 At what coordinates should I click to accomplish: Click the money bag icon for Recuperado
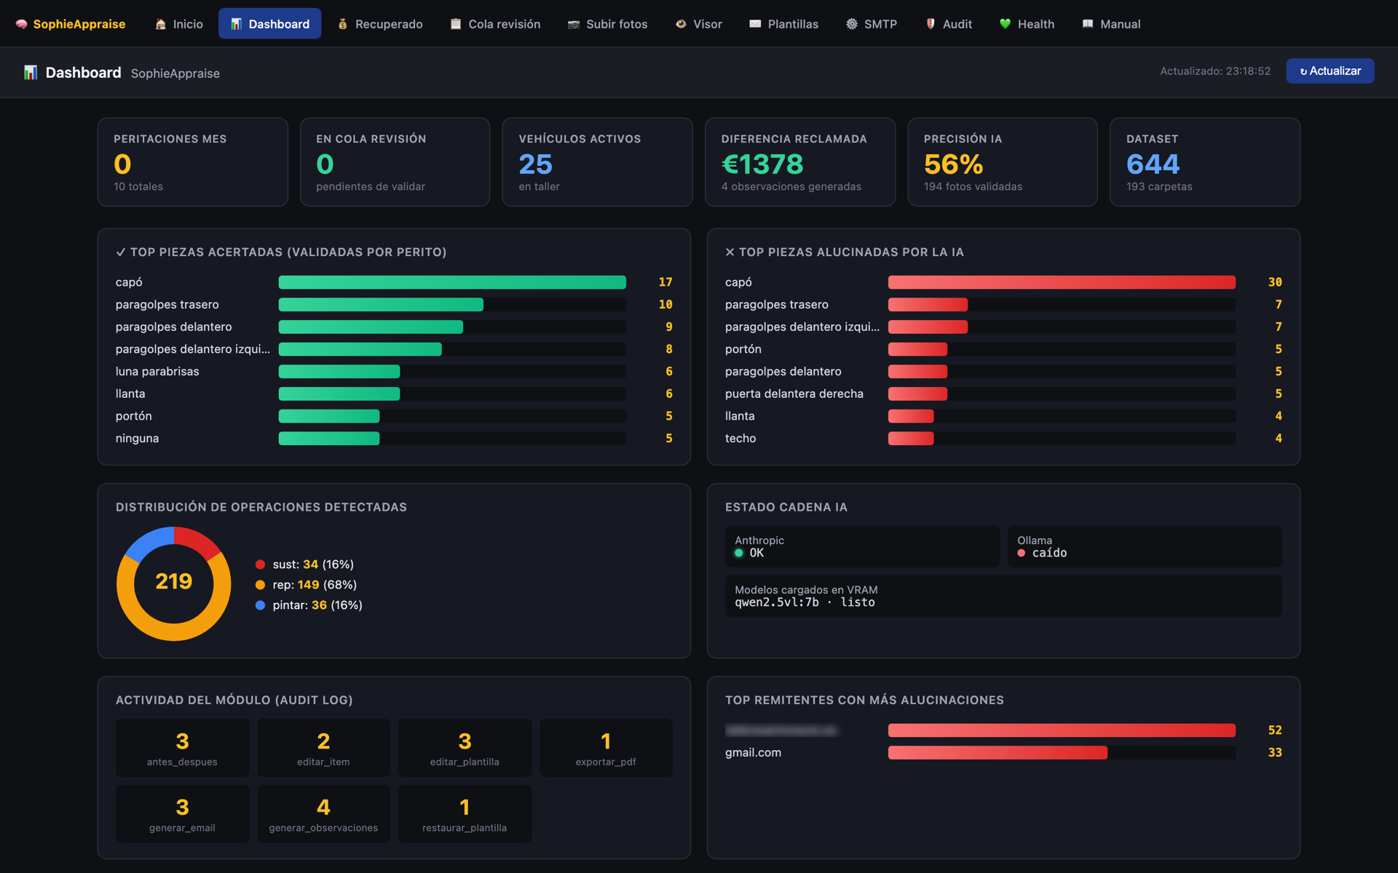[x=342, y=24]
